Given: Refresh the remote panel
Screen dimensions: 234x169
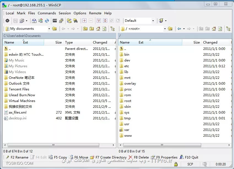Looking at the screenshot, I should pyautogui.click(x=220, y=29).
